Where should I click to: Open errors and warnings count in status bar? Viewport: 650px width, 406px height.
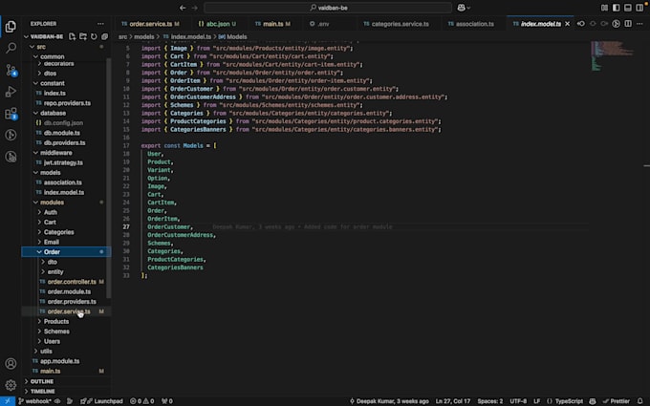click(x=142, y=401)
